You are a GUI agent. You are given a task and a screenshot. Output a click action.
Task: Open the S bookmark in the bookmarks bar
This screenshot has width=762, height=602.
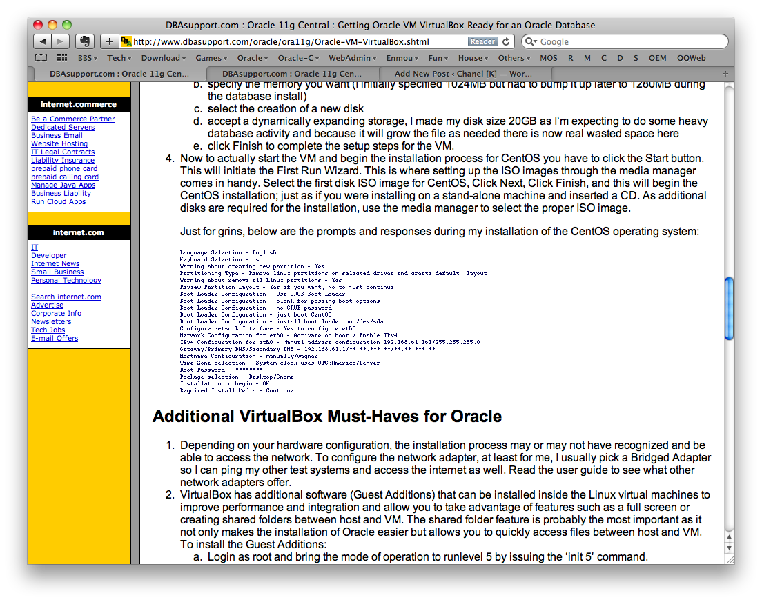tap(636, 58)
